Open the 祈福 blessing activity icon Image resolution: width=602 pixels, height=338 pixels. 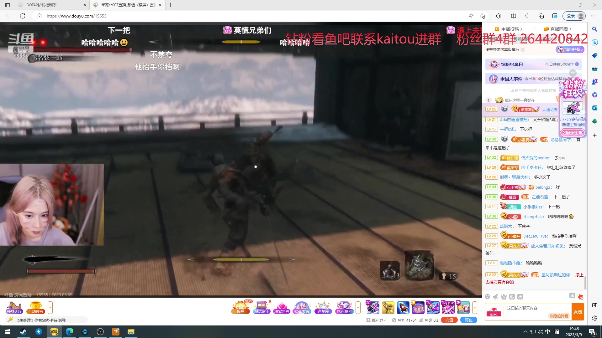(x=240, y=307)
